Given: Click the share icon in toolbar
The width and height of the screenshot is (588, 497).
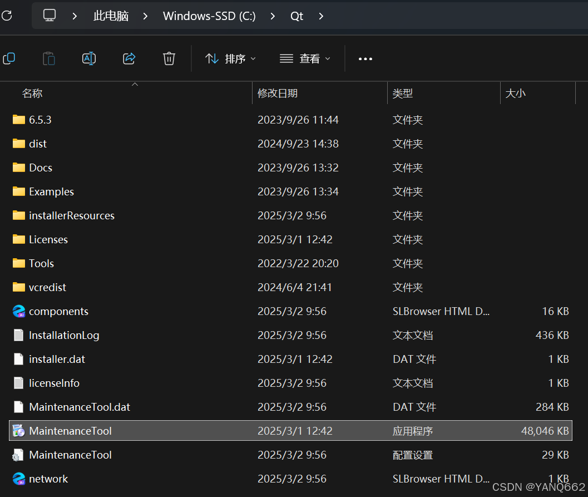Looking at the screenshot, I should [129, 58].
